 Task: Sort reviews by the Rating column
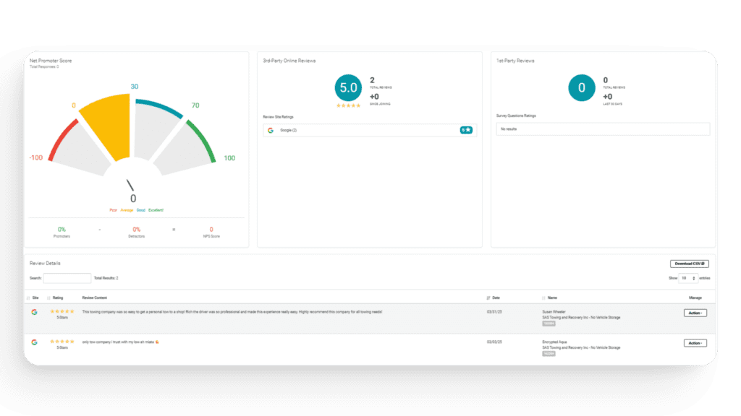click(57, 297)
